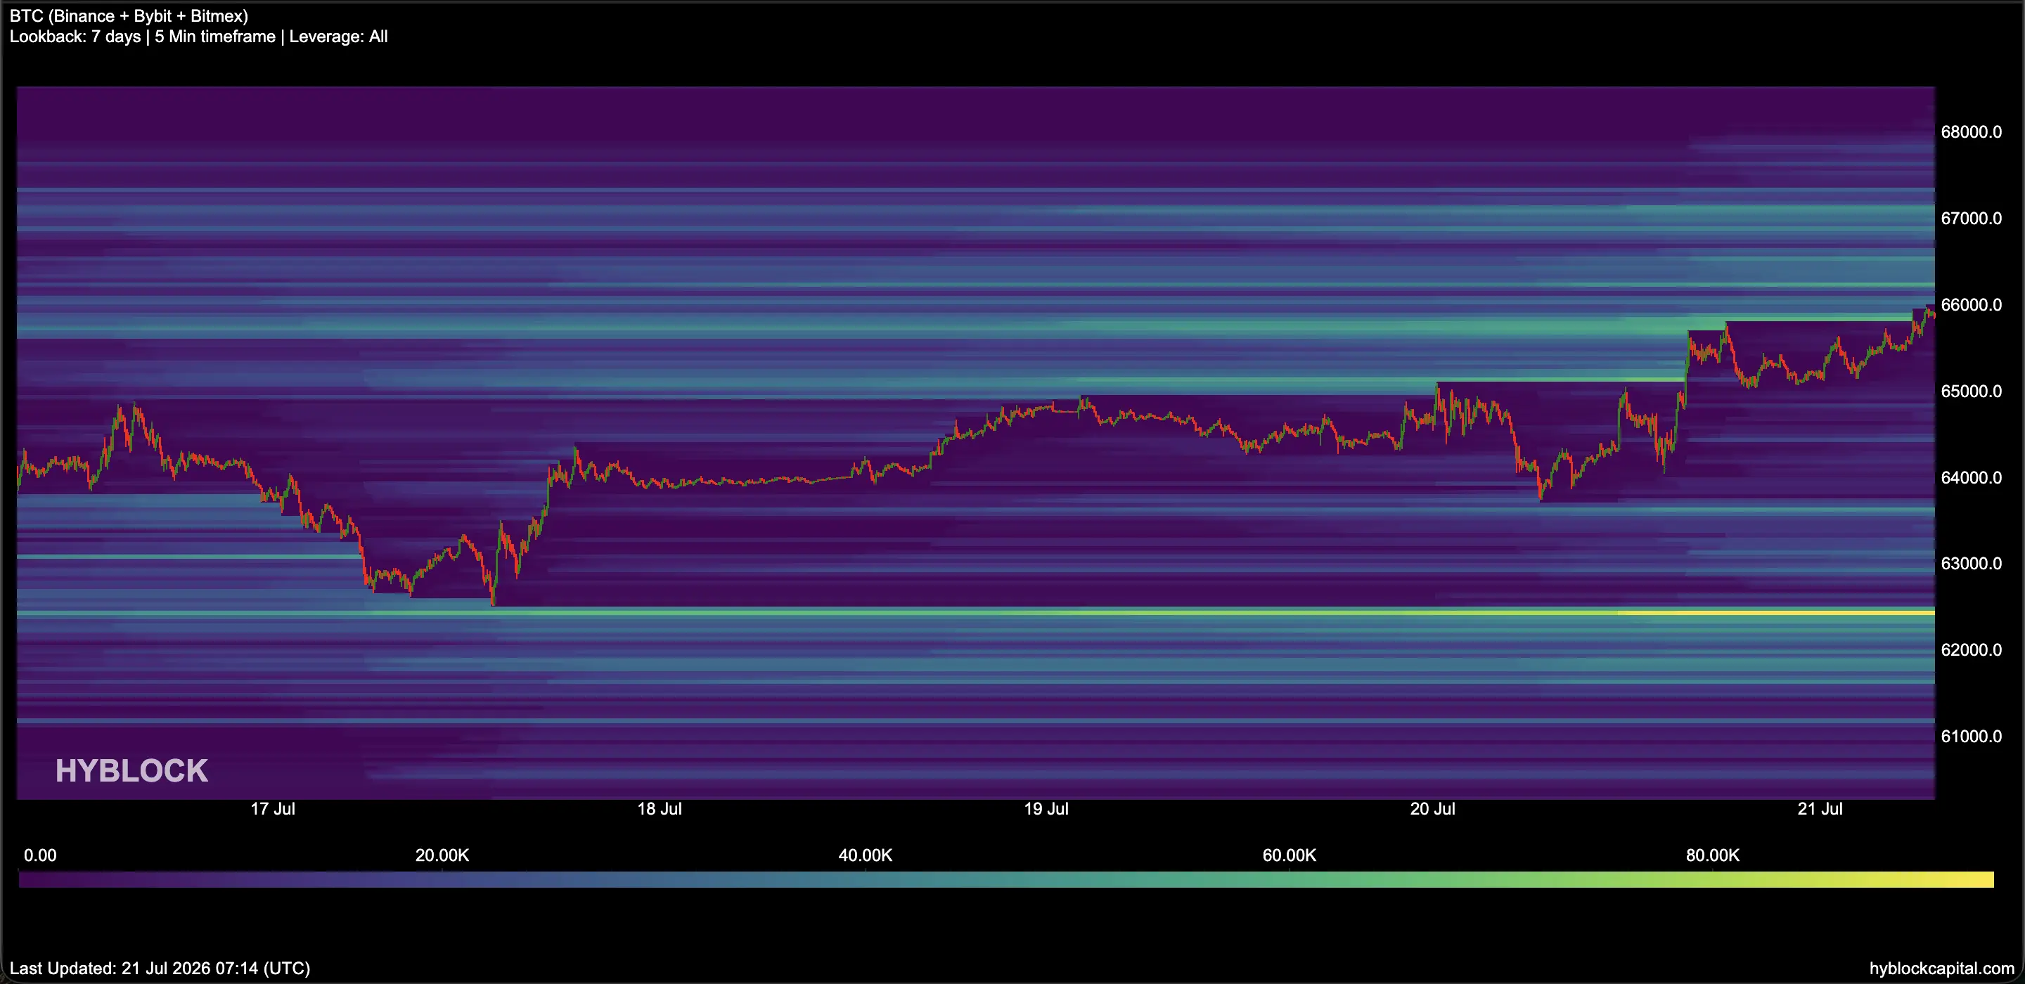This screenshot has width=2025, height=984.
Task: Click the 66000.0 price axis label
Action: [x=1971, y=305]
